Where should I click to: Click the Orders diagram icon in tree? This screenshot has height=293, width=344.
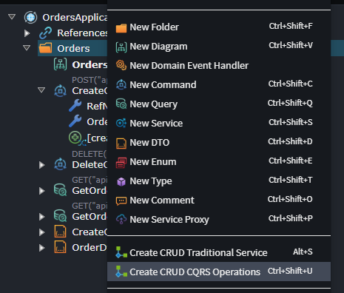pos(60,64)
